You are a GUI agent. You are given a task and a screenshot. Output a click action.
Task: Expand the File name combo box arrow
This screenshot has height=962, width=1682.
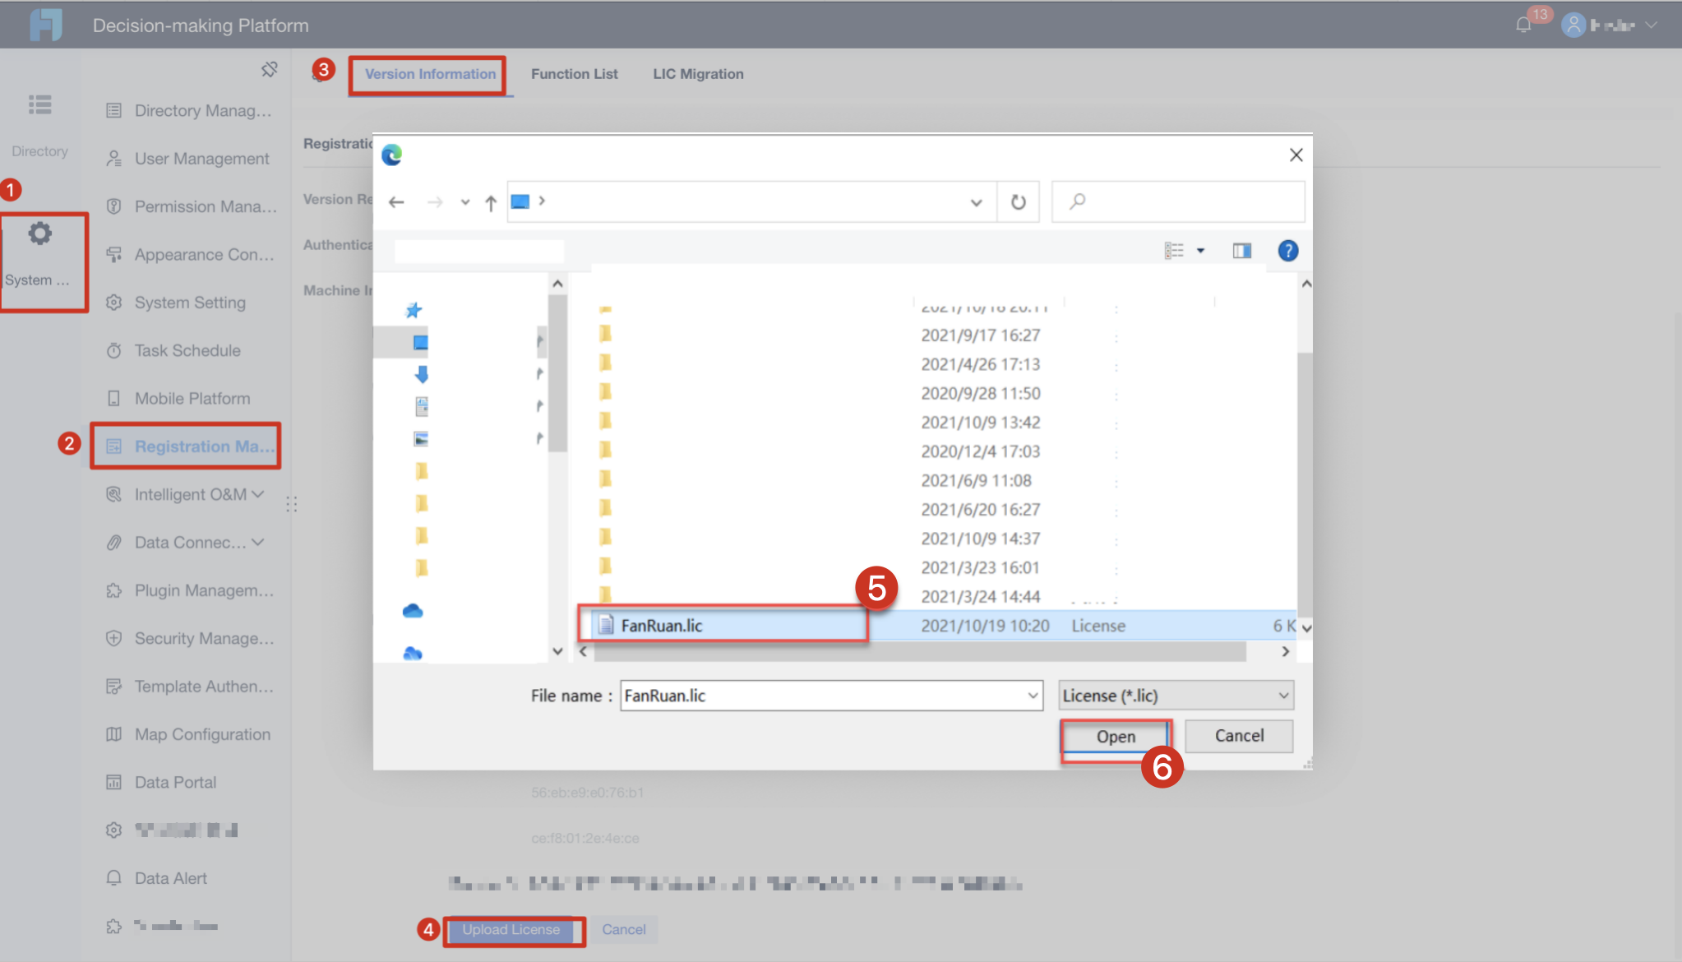pos(1033,696)
